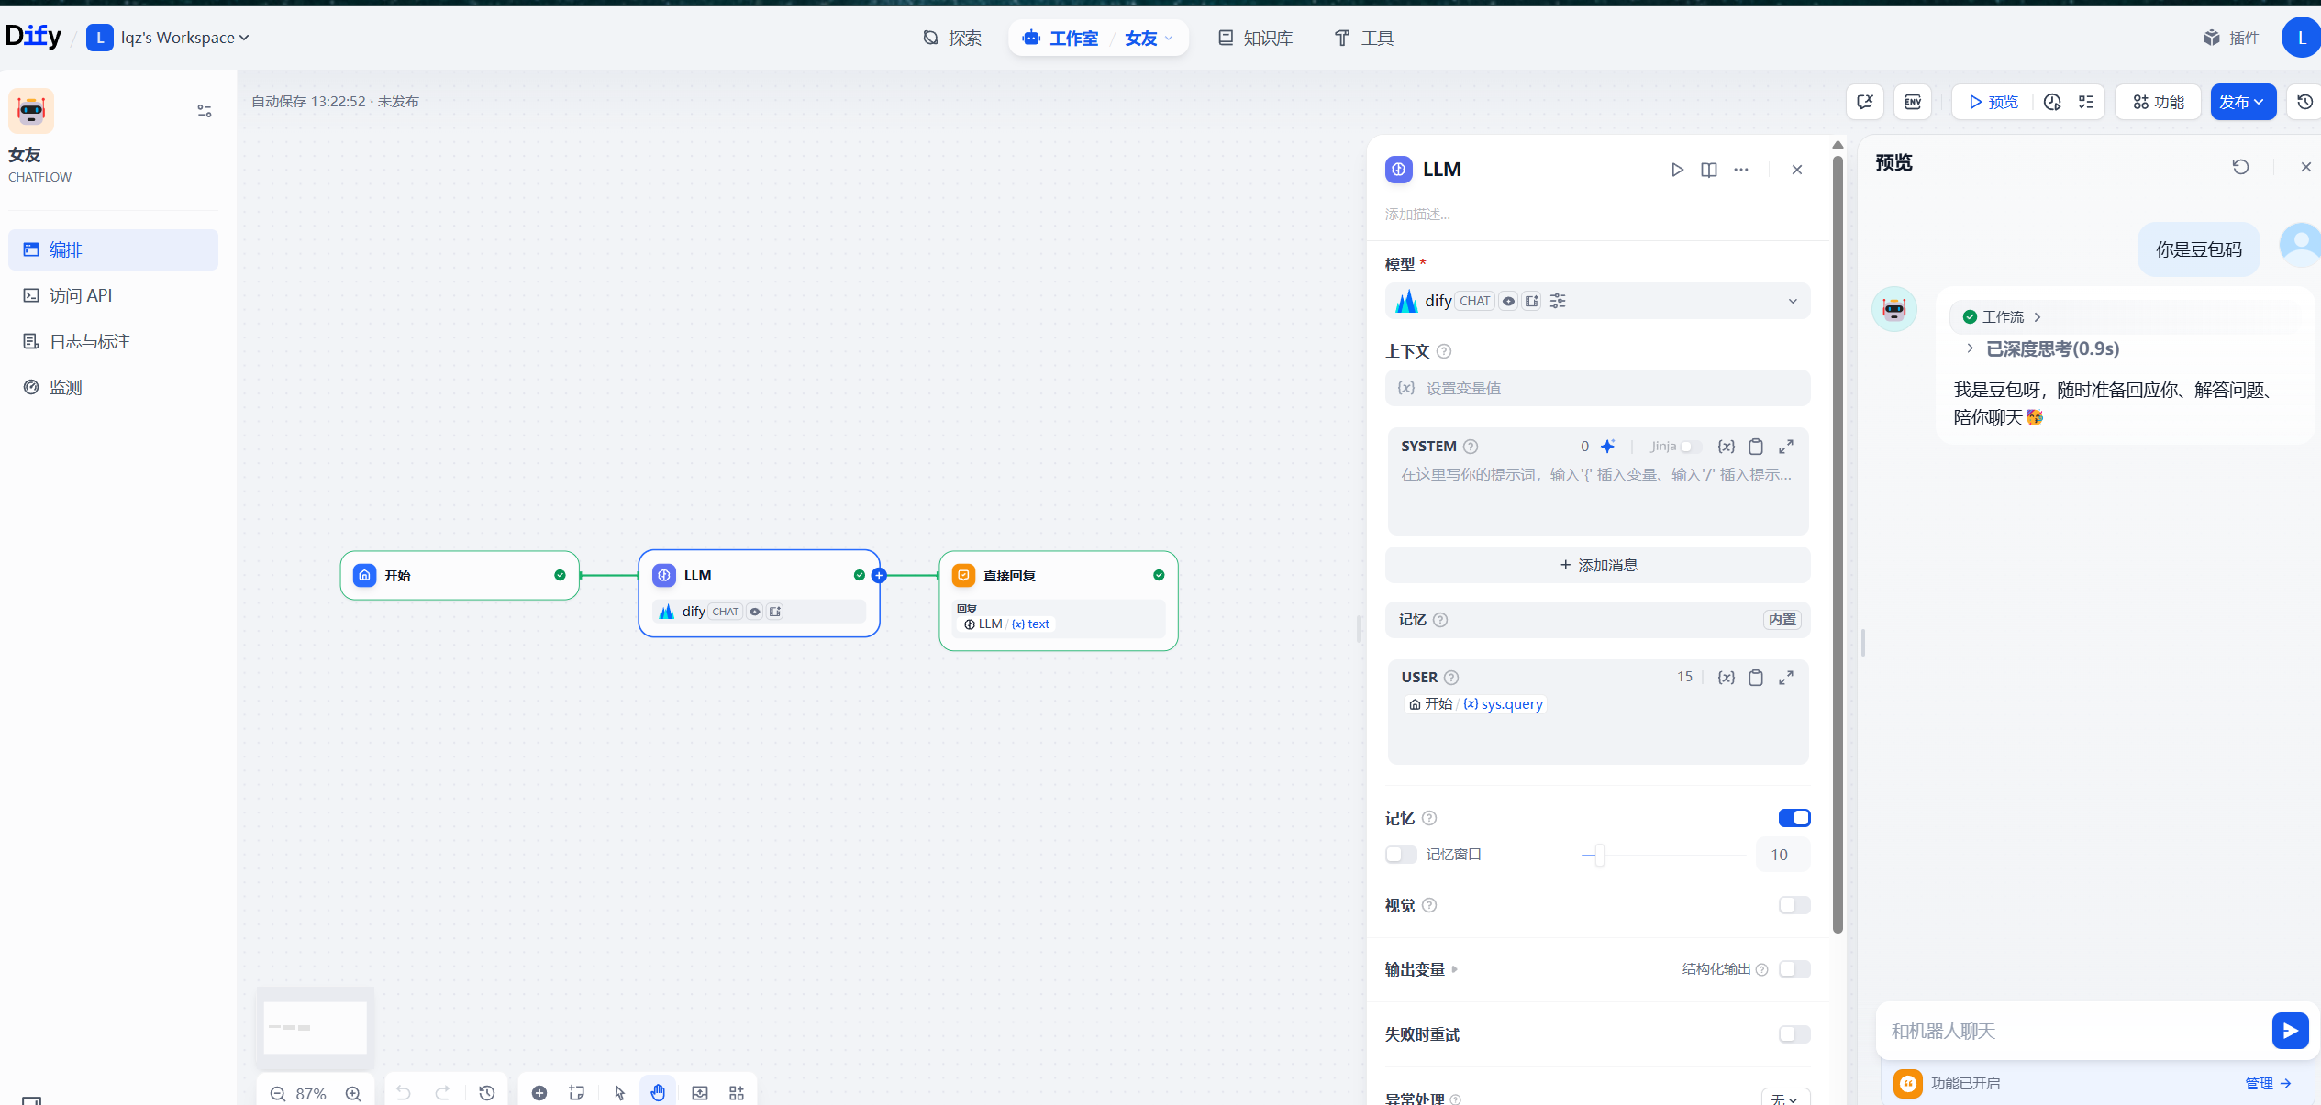Viewport: 2321px width, 1105px height.
Task: Expand the publish dropdown menu
Action: (x=2243, y=102)
